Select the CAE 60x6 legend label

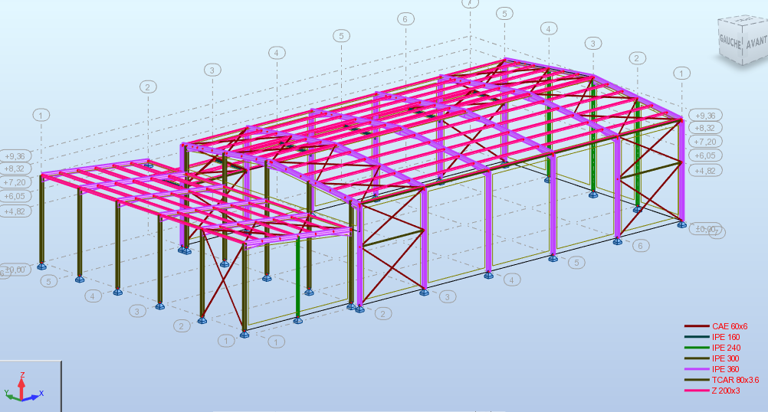click(x=730, y=326)
